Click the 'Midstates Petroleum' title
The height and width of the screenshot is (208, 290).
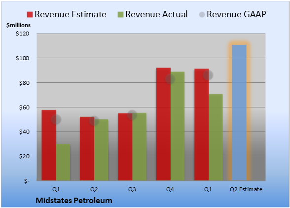click(x=74, y=201)
